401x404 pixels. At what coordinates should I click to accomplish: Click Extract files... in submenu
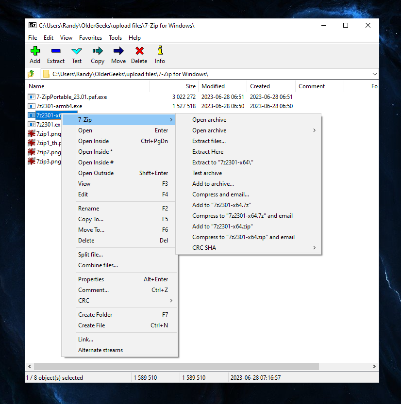(x=249, y=141)
